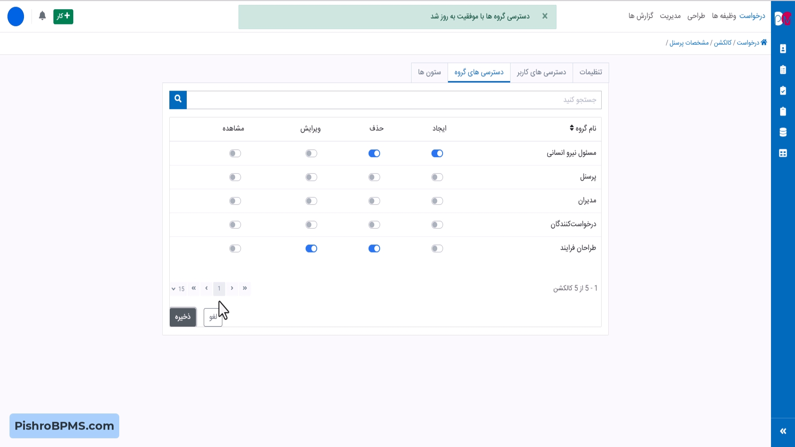Click the clipboard check icon in sidebar
Viewport: 795px width, 447px height.
tap(783, 91)
